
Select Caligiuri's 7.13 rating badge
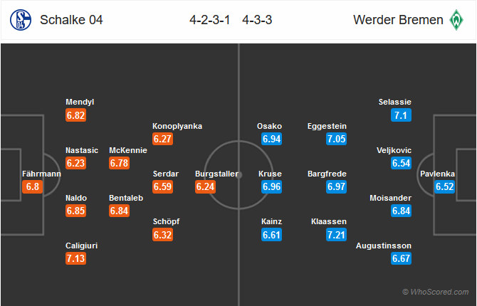tap(75, 258)
